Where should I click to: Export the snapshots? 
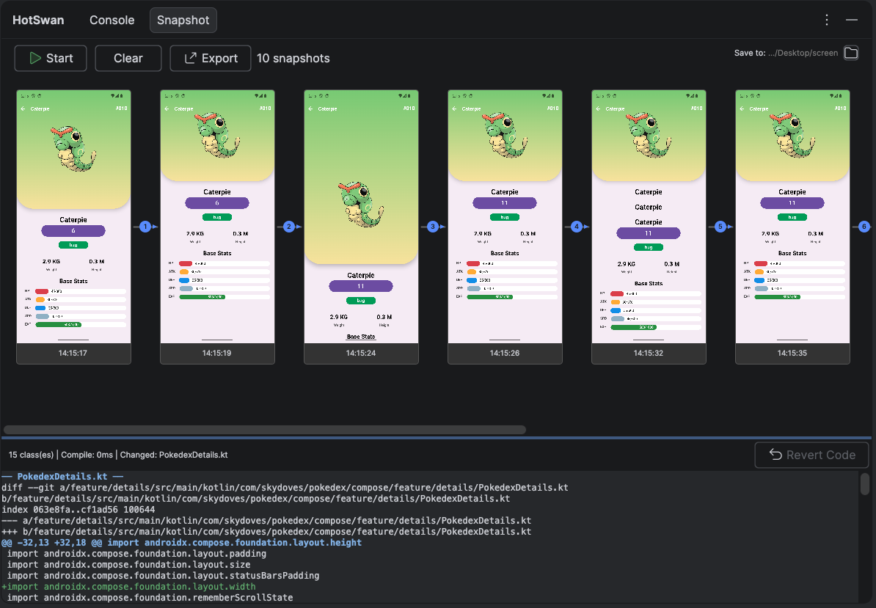tap(211, 59)
